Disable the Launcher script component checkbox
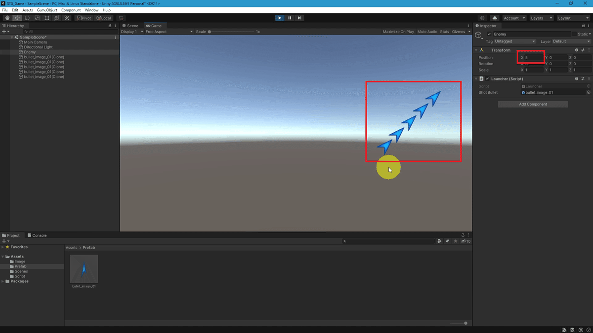593x333 pixels. coord(487,79)
